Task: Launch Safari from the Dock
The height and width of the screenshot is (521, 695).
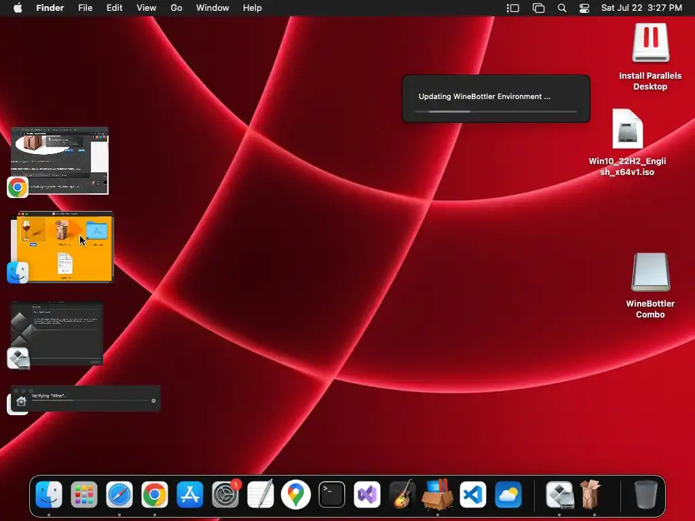Action: 119,495
